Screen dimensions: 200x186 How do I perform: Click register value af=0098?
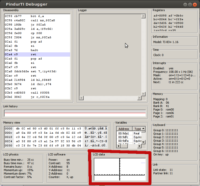click(x=160, y=16)
